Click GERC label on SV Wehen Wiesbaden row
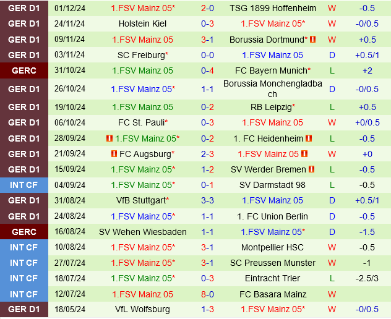The height and width of the screenshot is (319, 391). tap(24, 232)
